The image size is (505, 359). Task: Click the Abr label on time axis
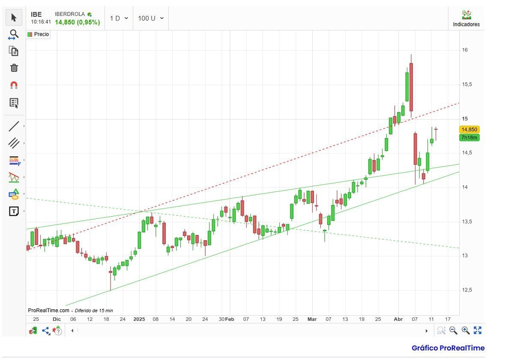[398, 319]
